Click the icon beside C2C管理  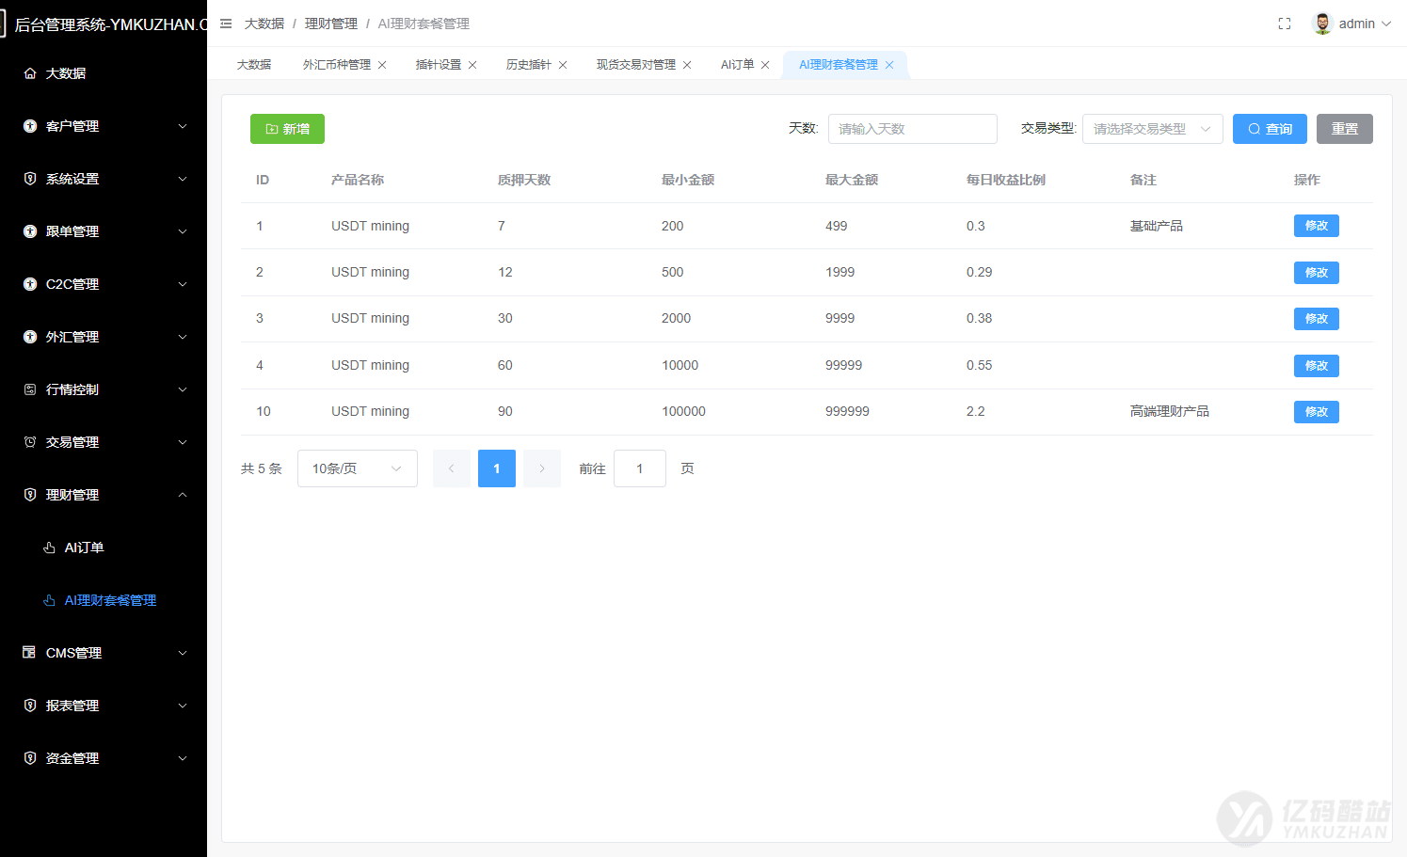pyautogui.click(x=30, y=284)
